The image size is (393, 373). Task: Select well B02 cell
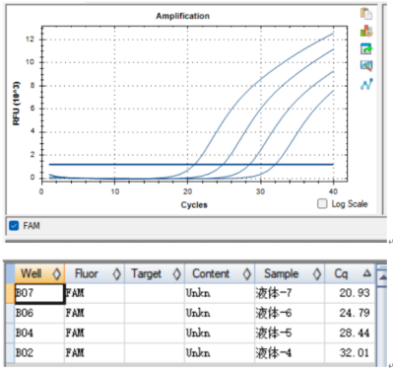tap(39, 353)
